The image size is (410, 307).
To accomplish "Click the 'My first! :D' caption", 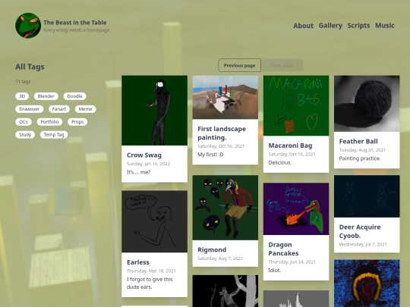I will point(210,155).
